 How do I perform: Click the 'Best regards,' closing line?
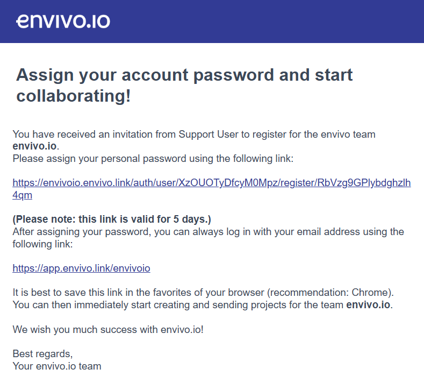(x=42, y=354)
